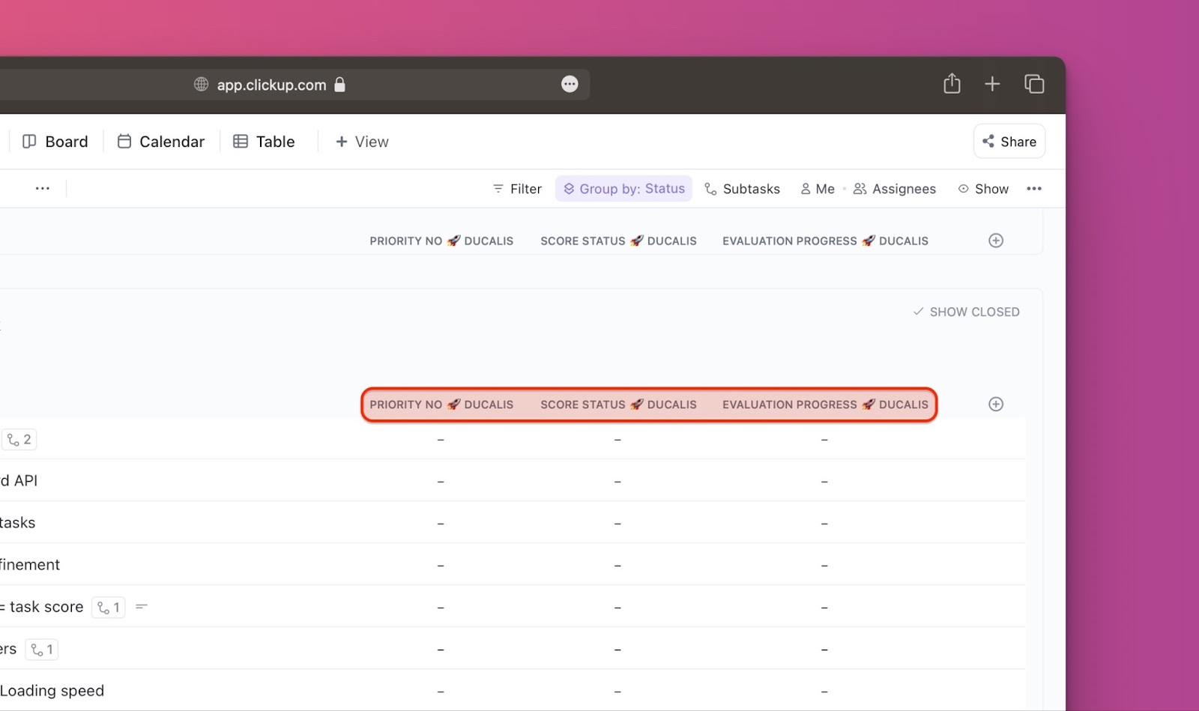Click the Safari share icon
This screenshot has height=711, width=1199.
(x=951, y=83)
